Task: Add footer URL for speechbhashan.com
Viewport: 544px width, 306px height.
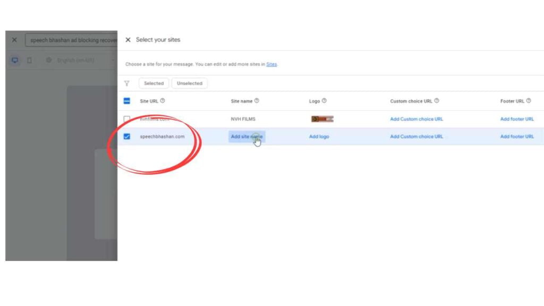Action: tap(517, 137)
